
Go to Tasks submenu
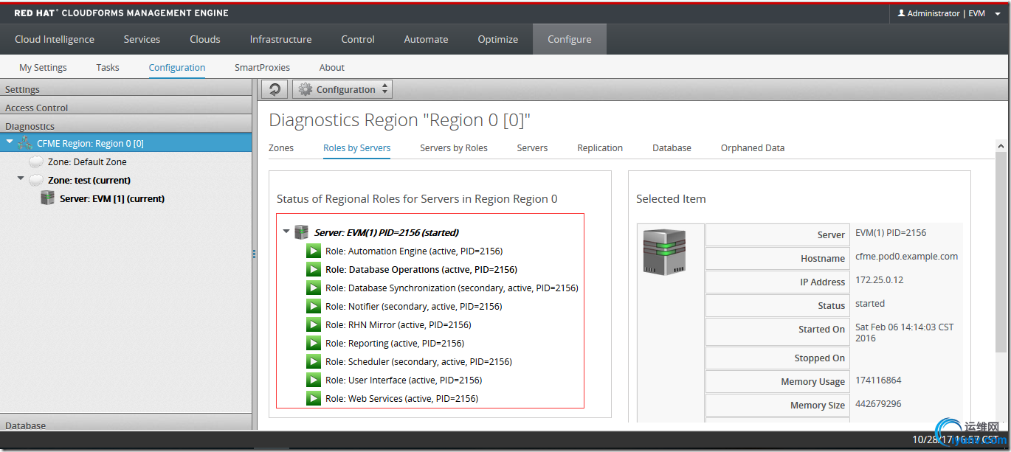click(x=108, y=67)
